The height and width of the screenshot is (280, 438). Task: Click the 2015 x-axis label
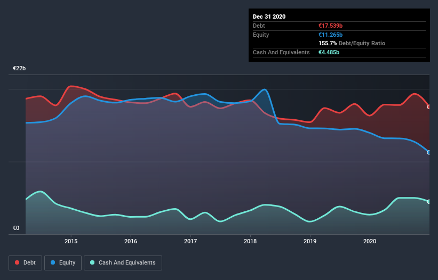pyautogui.click(x=71, y=241)
